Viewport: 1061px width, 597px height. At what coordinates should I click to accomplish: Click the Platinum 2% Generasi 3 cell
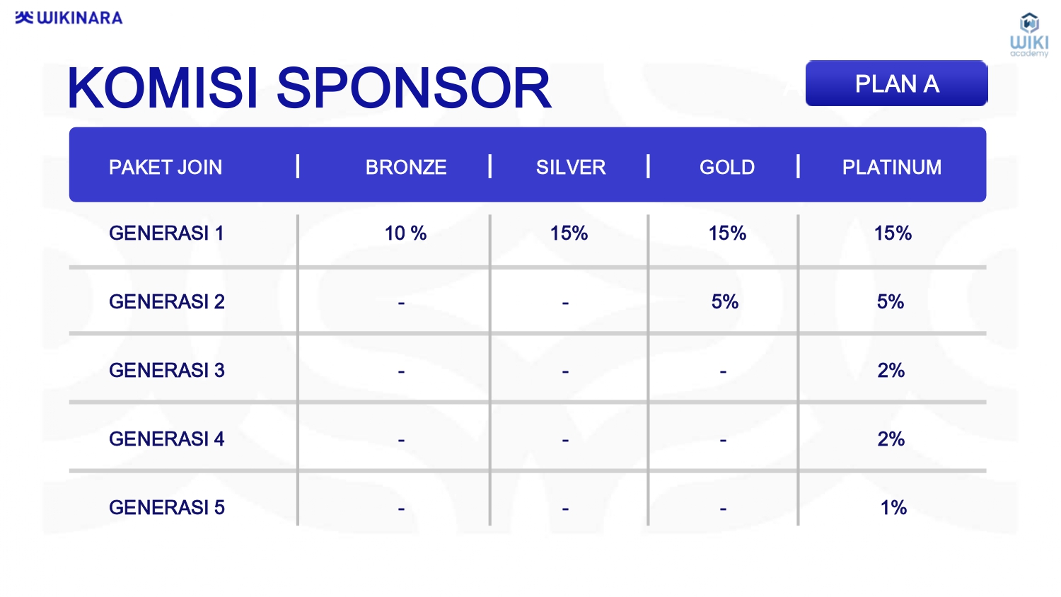click(x=891, y=370)
